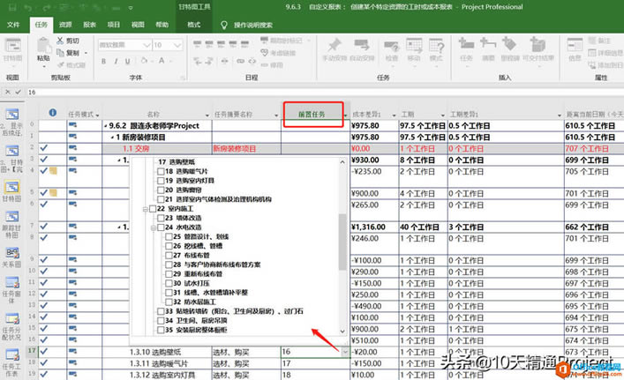Click the 前置任务 column header
The image size is (624, 380).
point(311,114)
